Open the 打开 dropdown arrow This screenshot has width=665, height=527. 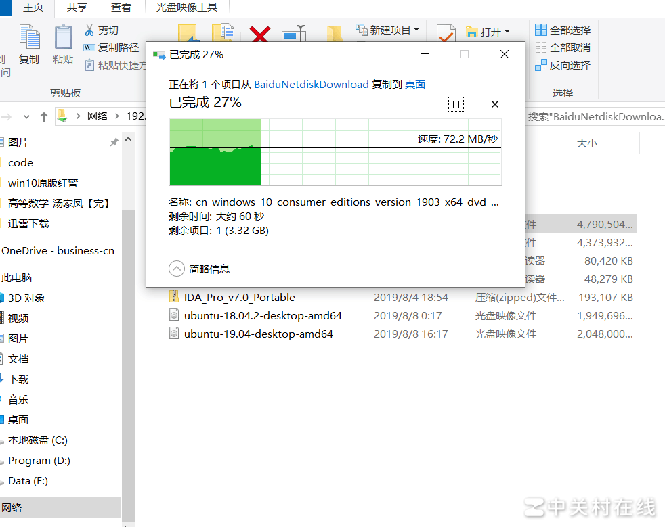click(507, 32)
